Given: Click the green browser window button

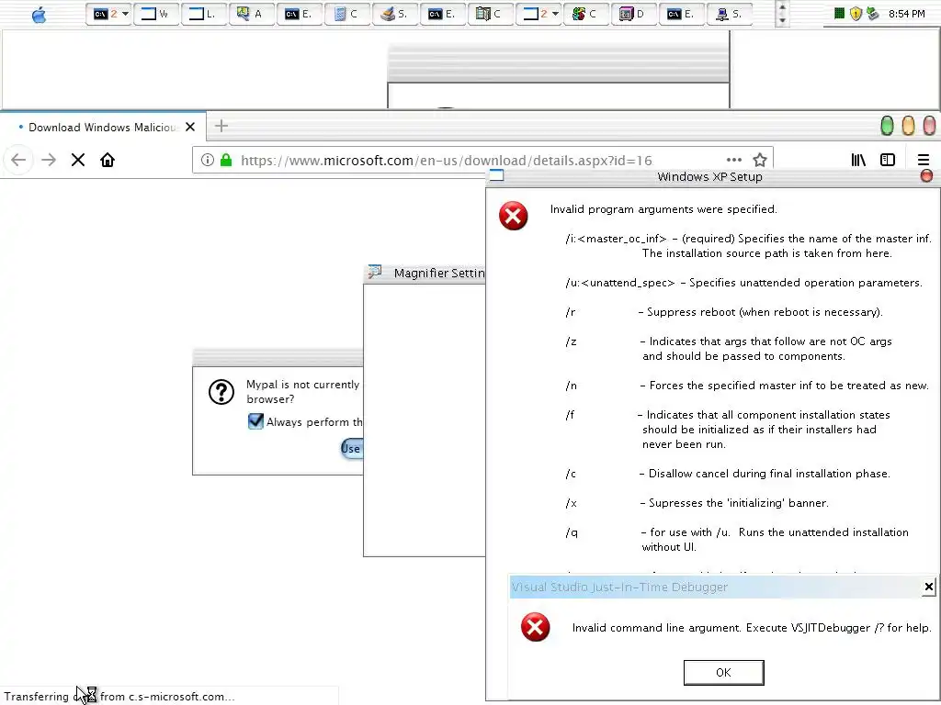Looking at the screenshot, I should [x=887, y=126].
